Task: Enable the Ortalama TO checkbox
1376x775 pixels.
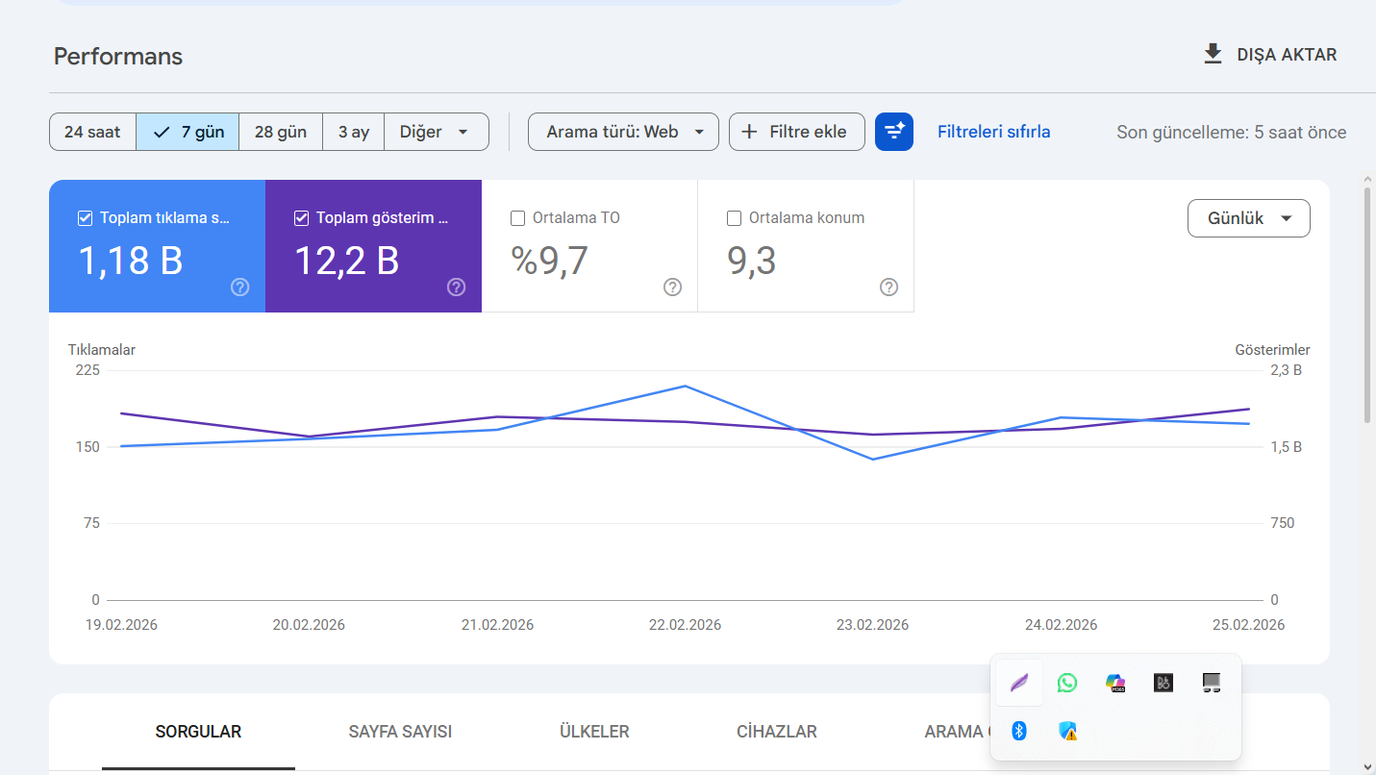Action: coord(518,218)
